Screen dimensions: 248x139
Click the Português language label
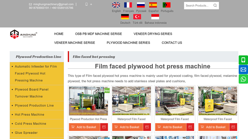[167, 11]
